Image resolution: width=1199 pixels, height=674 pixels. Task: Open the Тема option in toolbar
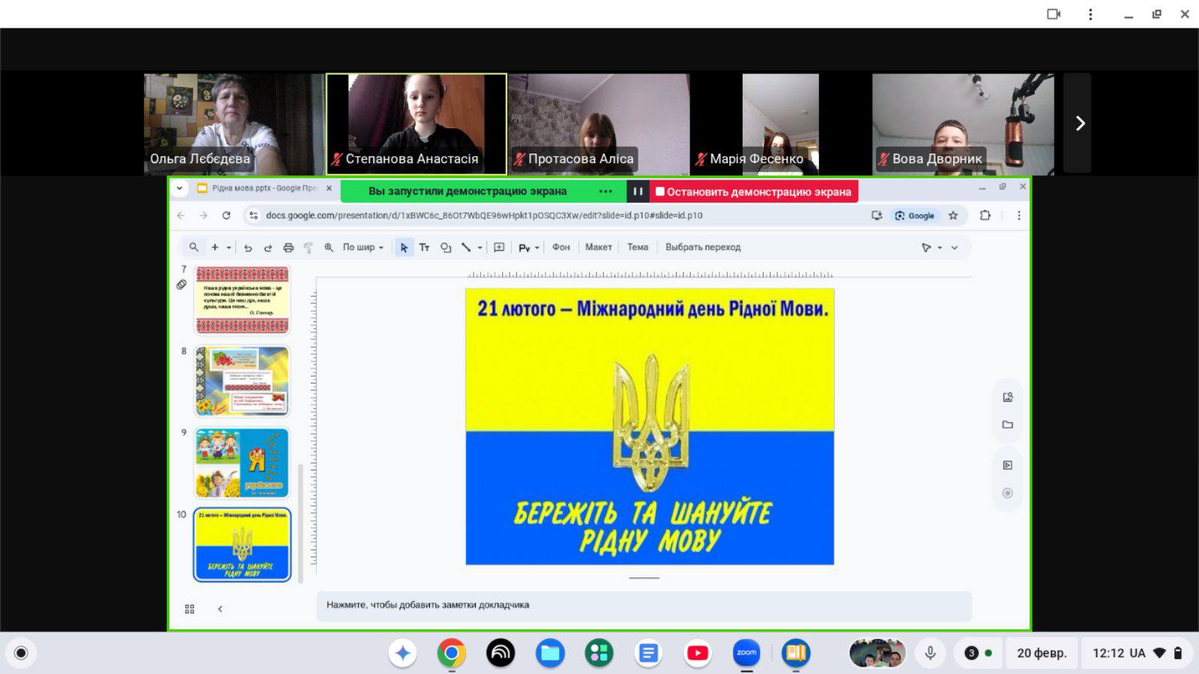click(638, 247)
